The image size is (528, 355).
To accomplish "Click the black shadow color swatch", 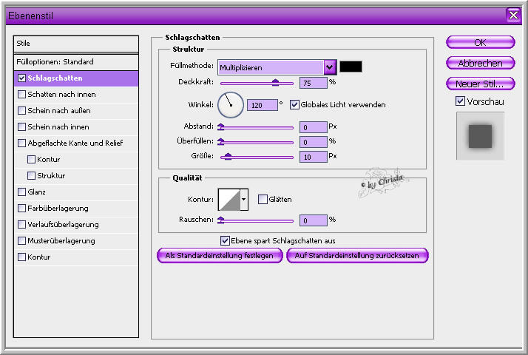I will click(351, 67).
